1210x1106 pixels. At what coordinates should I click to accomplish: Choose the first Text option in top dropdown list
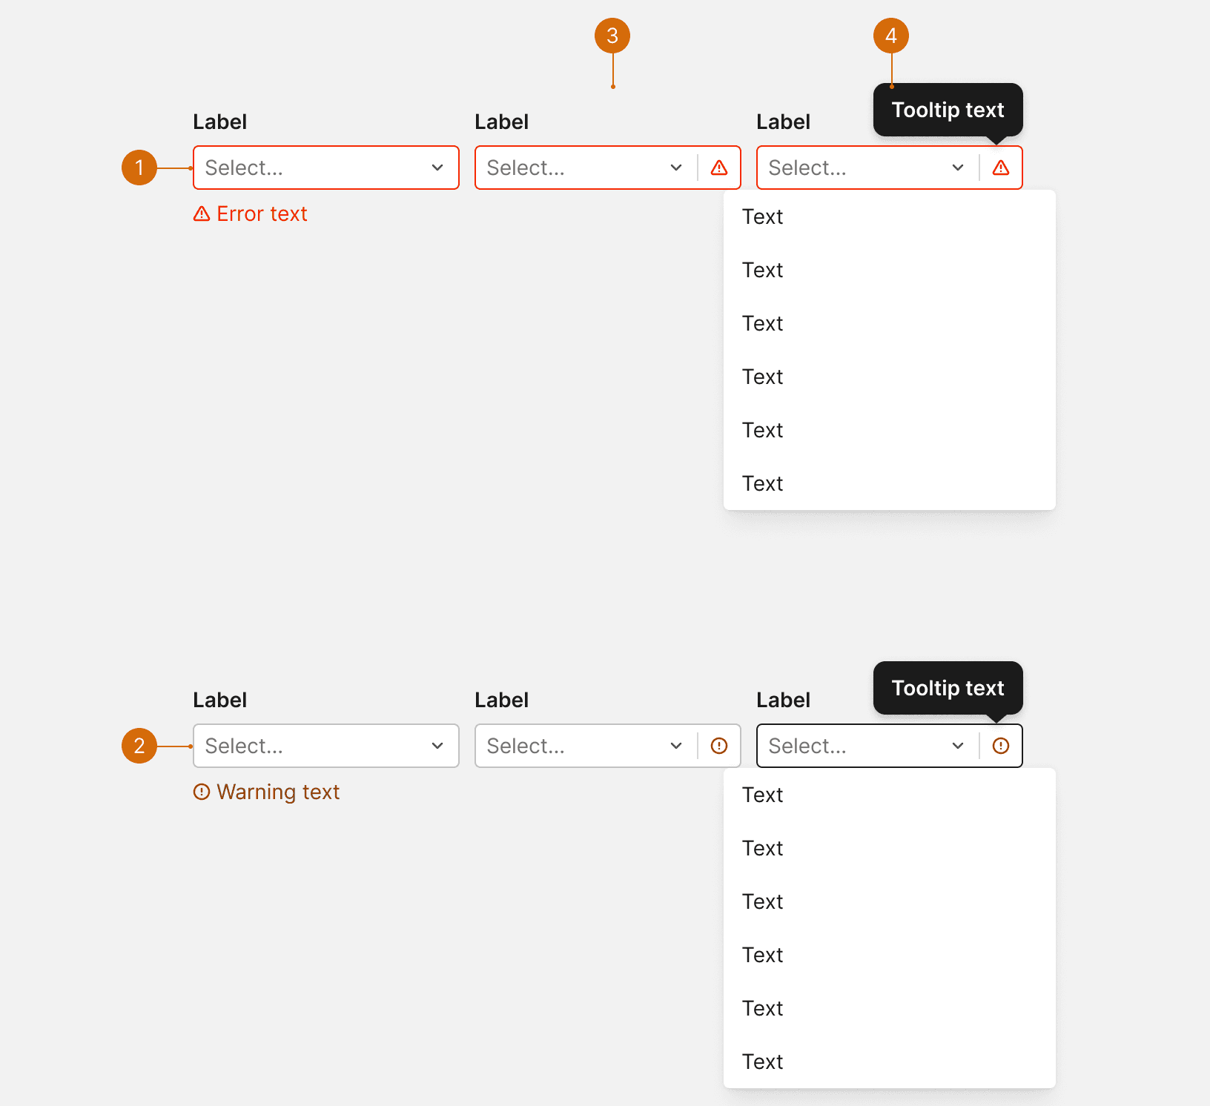tap(890, 216)
